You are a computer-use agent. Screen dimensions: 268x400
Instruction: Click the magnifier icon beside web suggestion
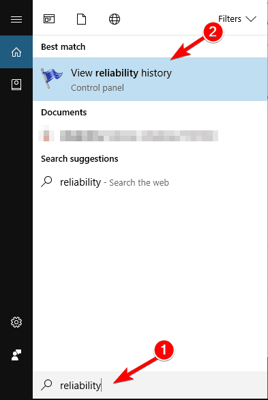click(x=46, y=182)
